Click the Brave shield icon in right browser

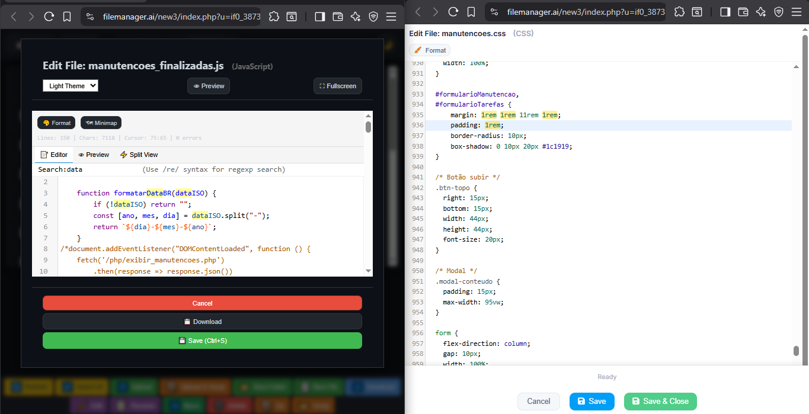pyautogui.click(x=779, y=12)
